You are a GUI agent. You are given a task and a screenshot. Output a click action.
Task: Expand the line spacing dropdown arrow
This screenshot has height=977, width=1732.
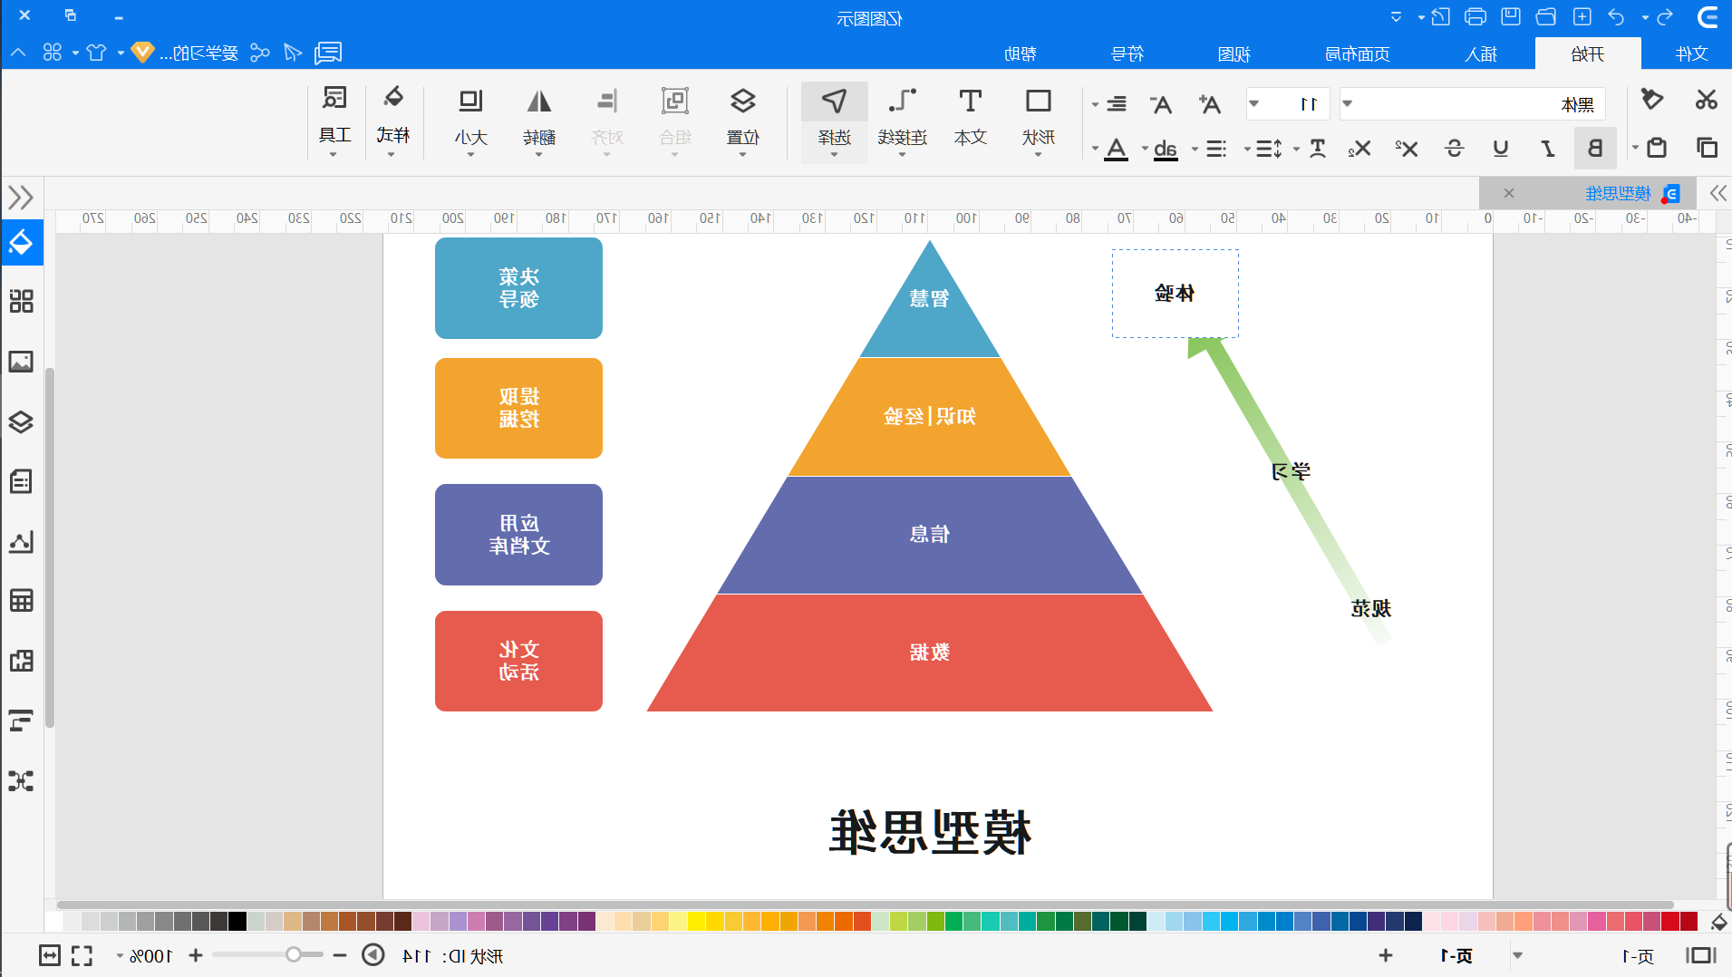click(1247, 149)
